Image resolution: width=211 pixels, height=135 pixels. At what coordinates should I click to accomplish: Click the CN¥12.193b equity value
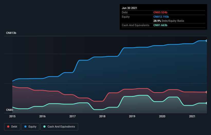coord(161,17)
